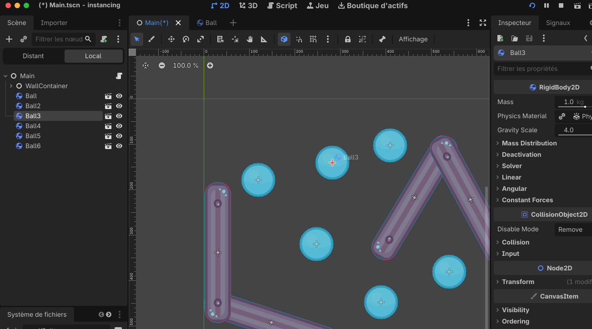Click the bone skeleton options icon
Viewport: 592px width, 329px height.
pos(382,39)
